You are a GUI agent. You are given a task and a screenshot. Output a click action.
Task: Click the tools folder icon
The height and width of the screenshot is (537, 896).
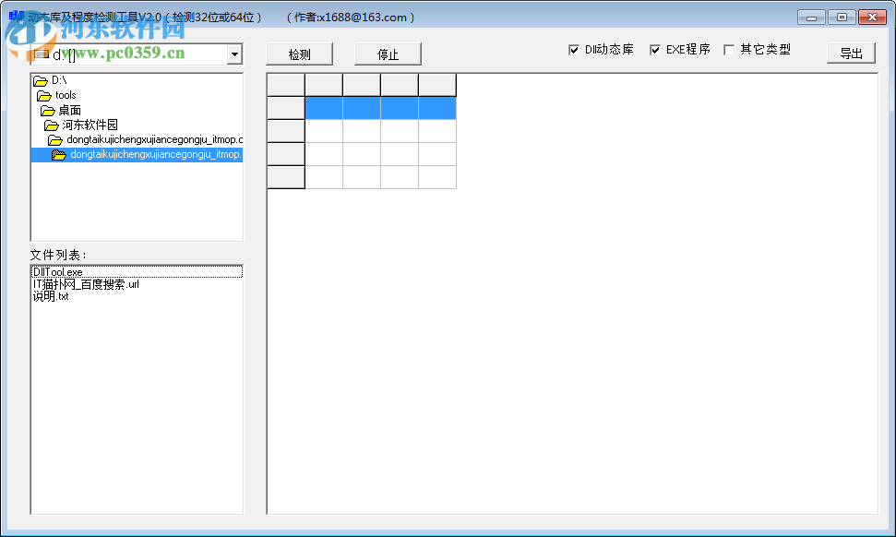coord(44,95)
